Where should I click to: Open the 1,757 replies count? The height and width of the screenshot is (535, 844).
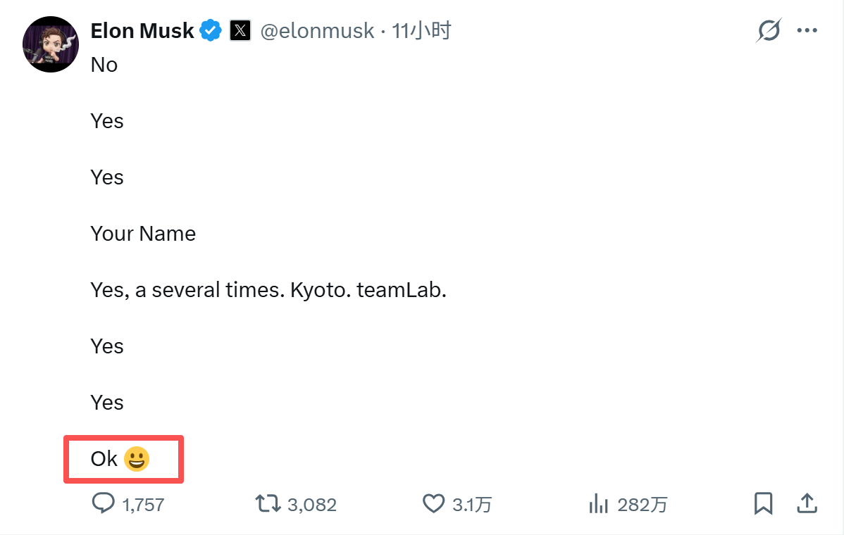(143, 505)
